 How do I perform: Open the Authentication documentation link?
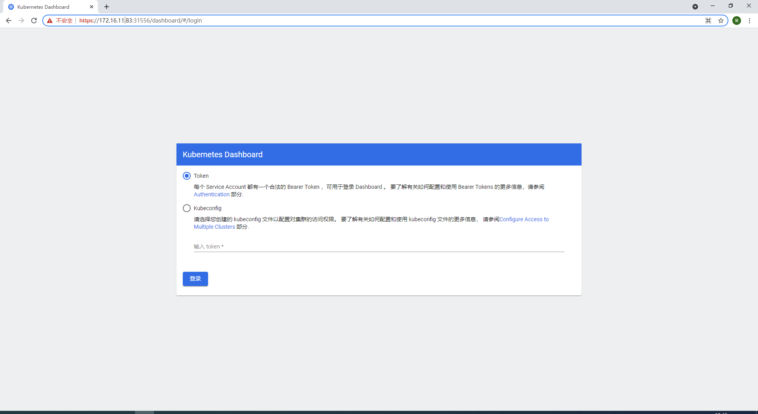pos(212,194)
